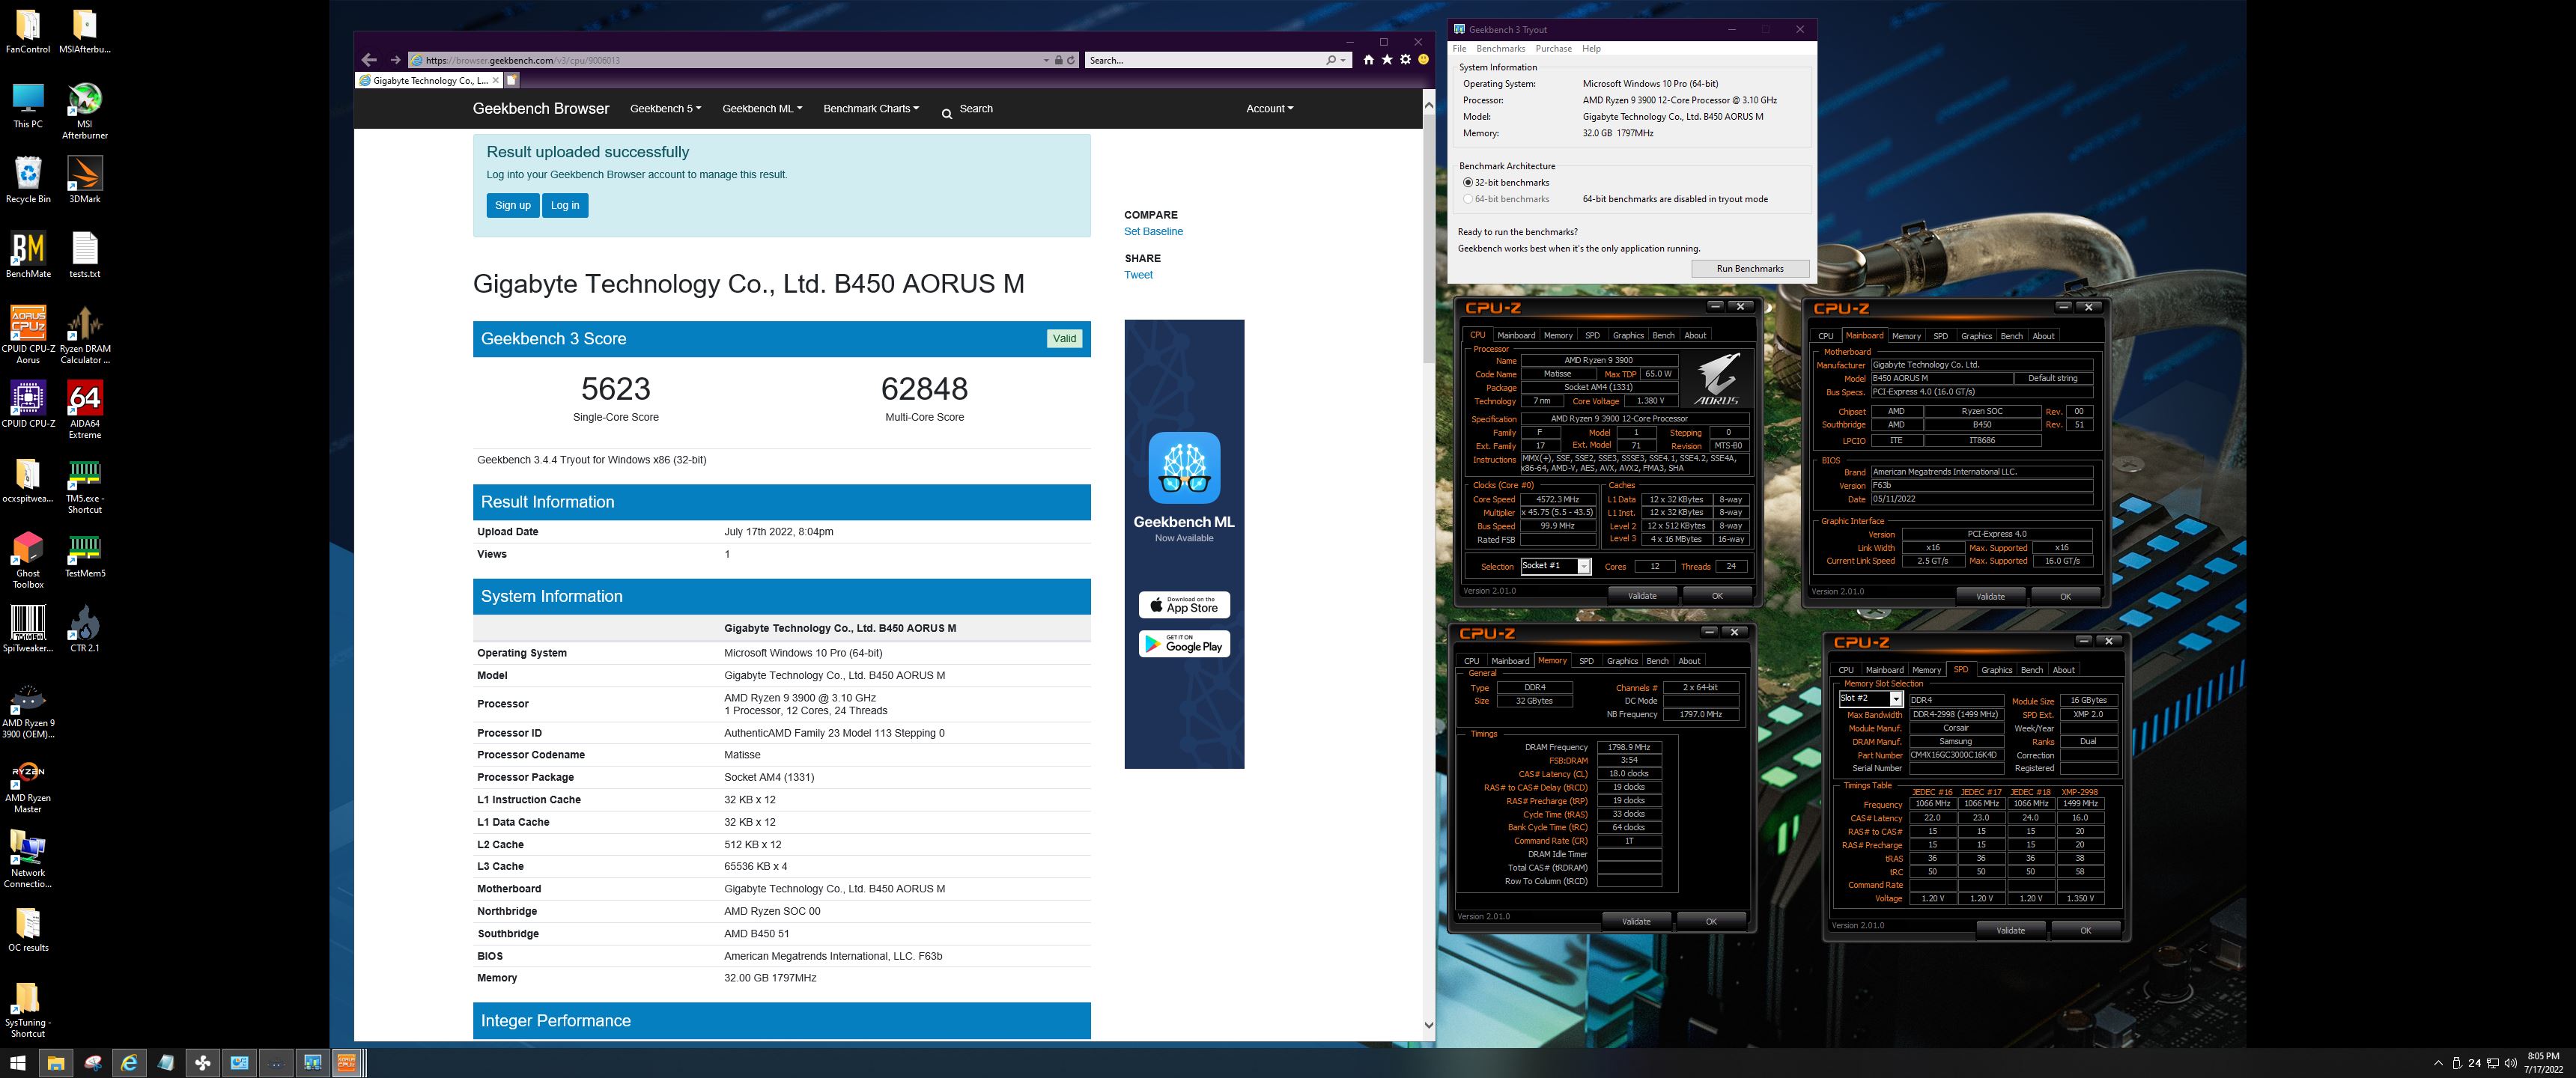Select About tab in CPU-Z SPD window

click(x=2063, y=670)
